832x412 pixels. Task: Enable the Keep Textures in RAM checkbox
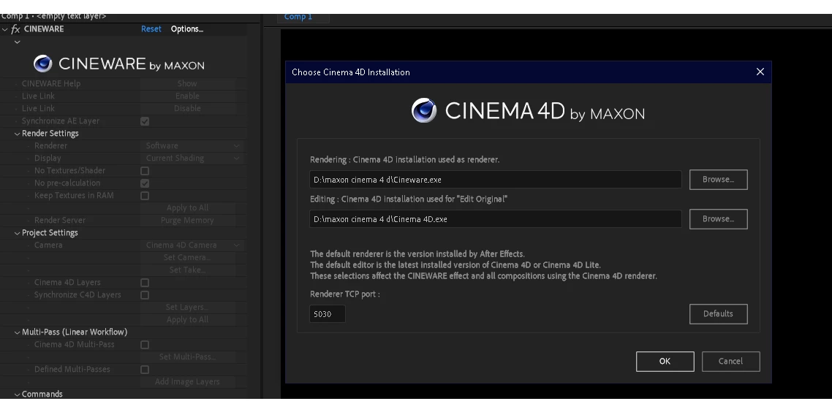coord(145,196)
